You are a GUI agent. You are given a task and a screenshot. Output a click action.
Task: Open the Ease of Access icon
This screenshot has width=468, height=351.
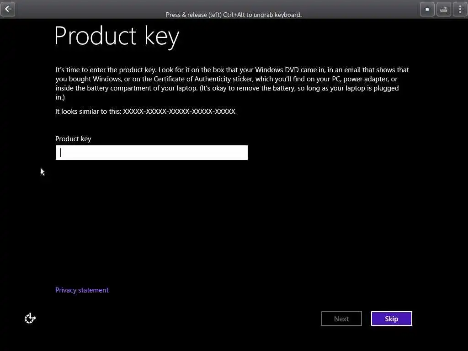coord(30,318)
